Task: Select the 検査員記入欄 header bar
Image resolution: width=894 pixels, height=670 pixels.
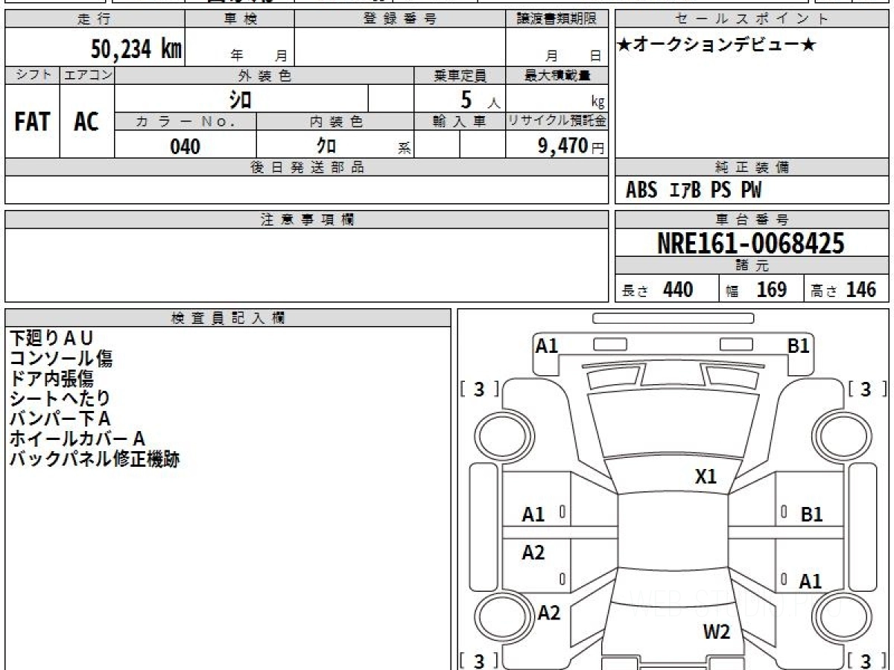Action: (228, 318)
